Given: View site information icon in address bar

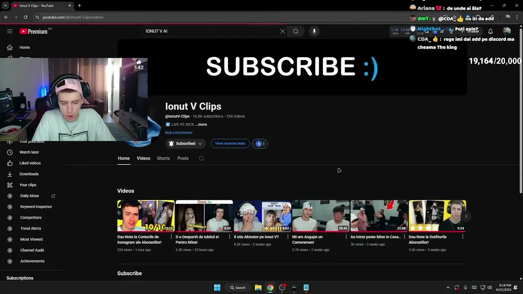Looking at the screenshot, I should [37, 17].
